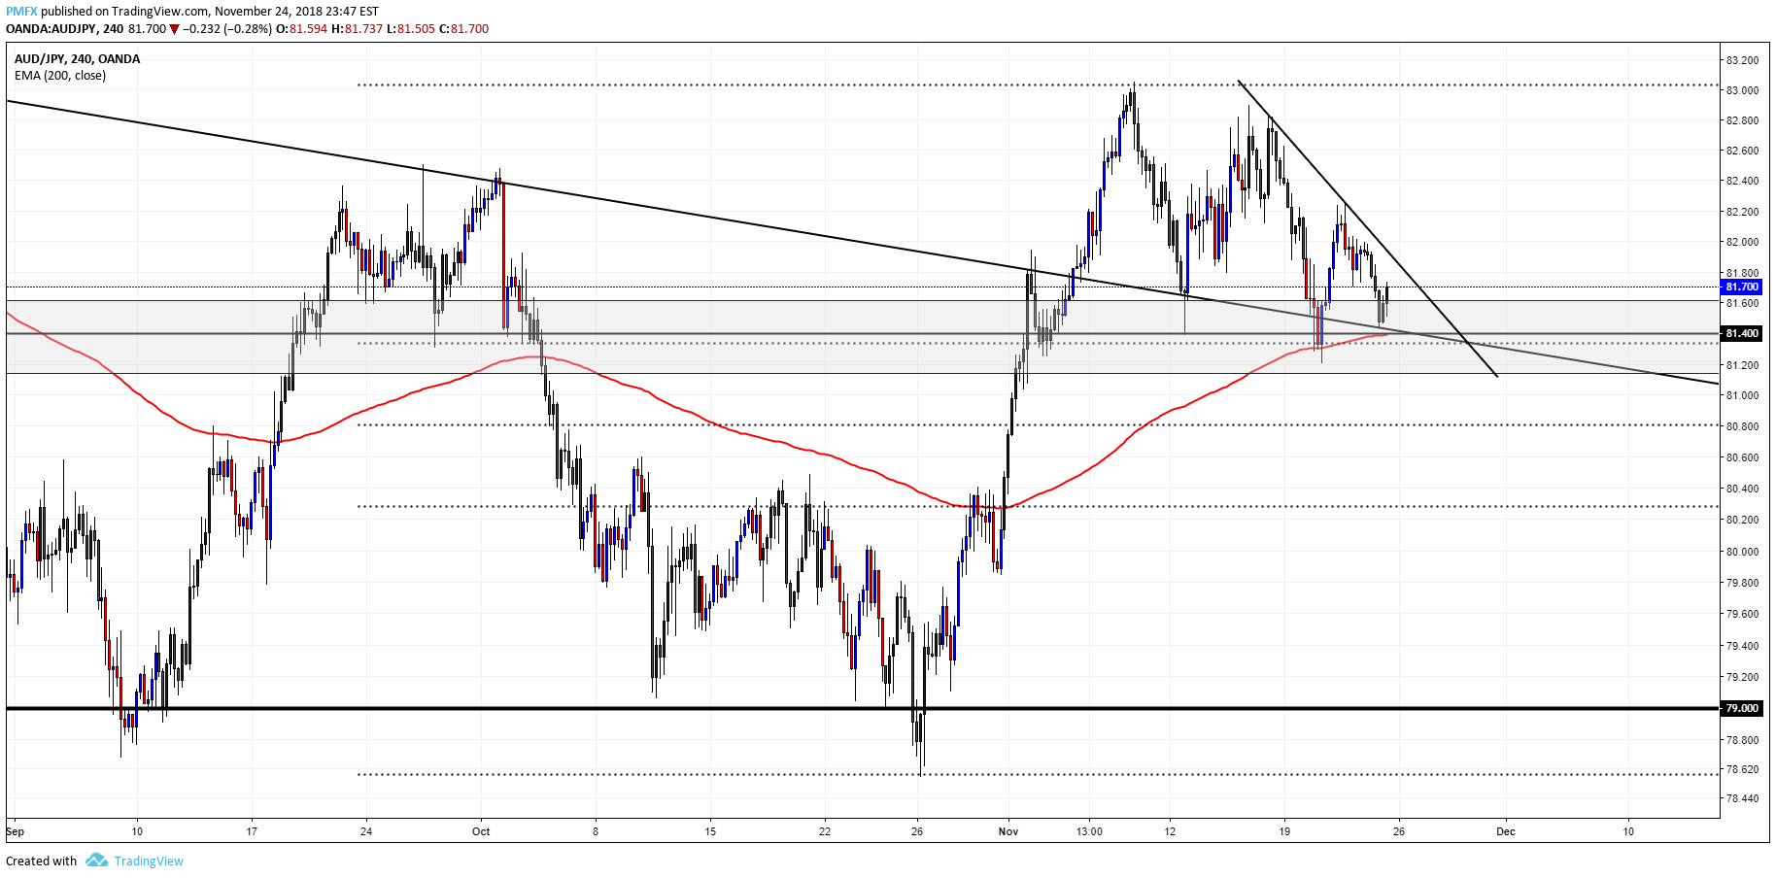Click the 24 date label on time axis
Image resolution: width=1776 pixels, height=878 pixels.
coord(366,831)
